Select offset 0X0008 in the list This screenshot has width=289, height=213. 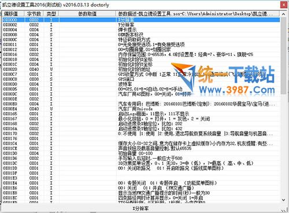point(141,35)
